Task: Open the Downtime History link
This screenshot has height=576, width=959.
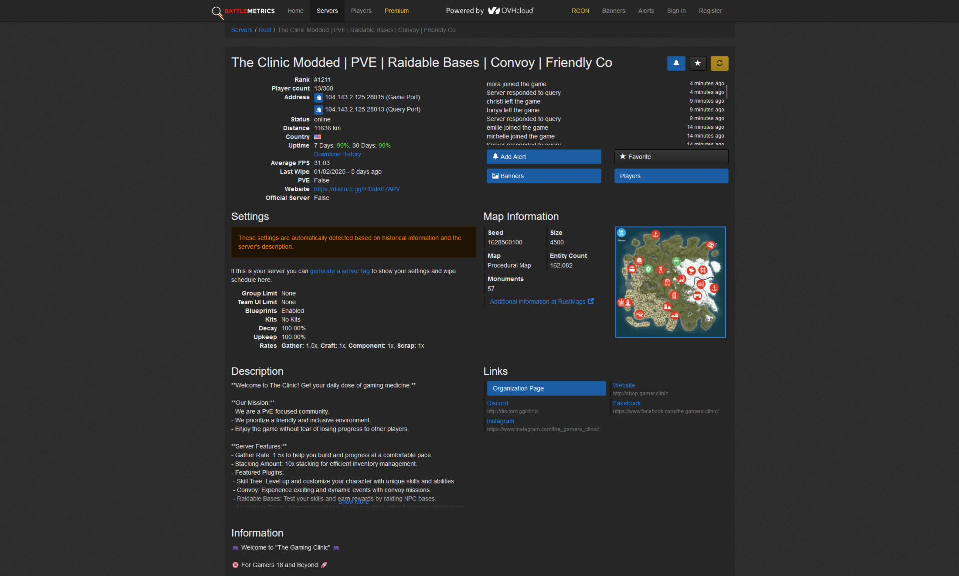Action: click(x=337, y=154)
